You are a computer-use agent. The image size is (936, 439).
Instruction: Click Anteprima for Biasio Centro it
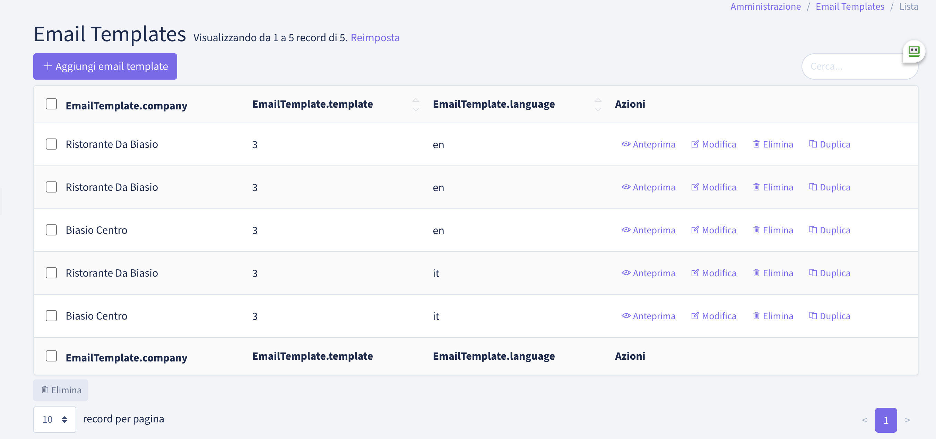[x=648, y=316]
